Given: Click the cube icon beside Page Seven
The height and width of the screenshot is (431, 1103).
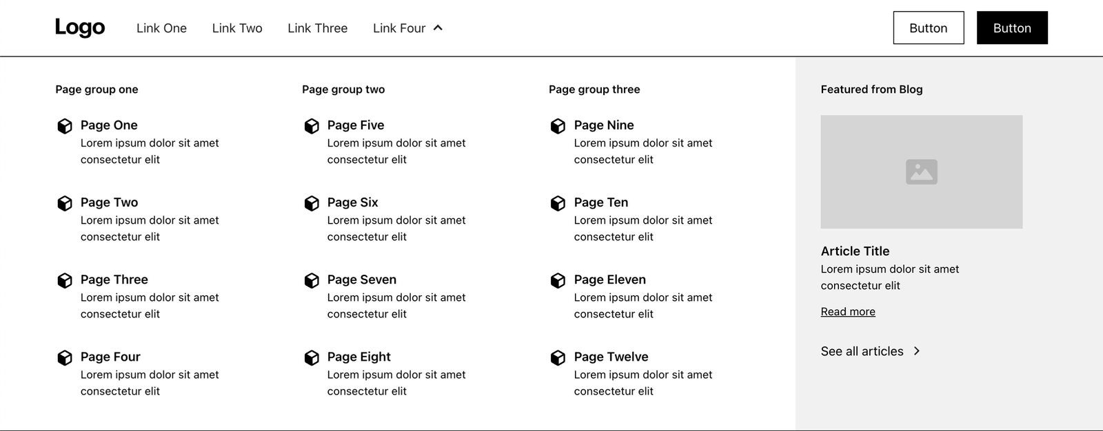Looking at the screenshot, I should (x=312, y=280).
